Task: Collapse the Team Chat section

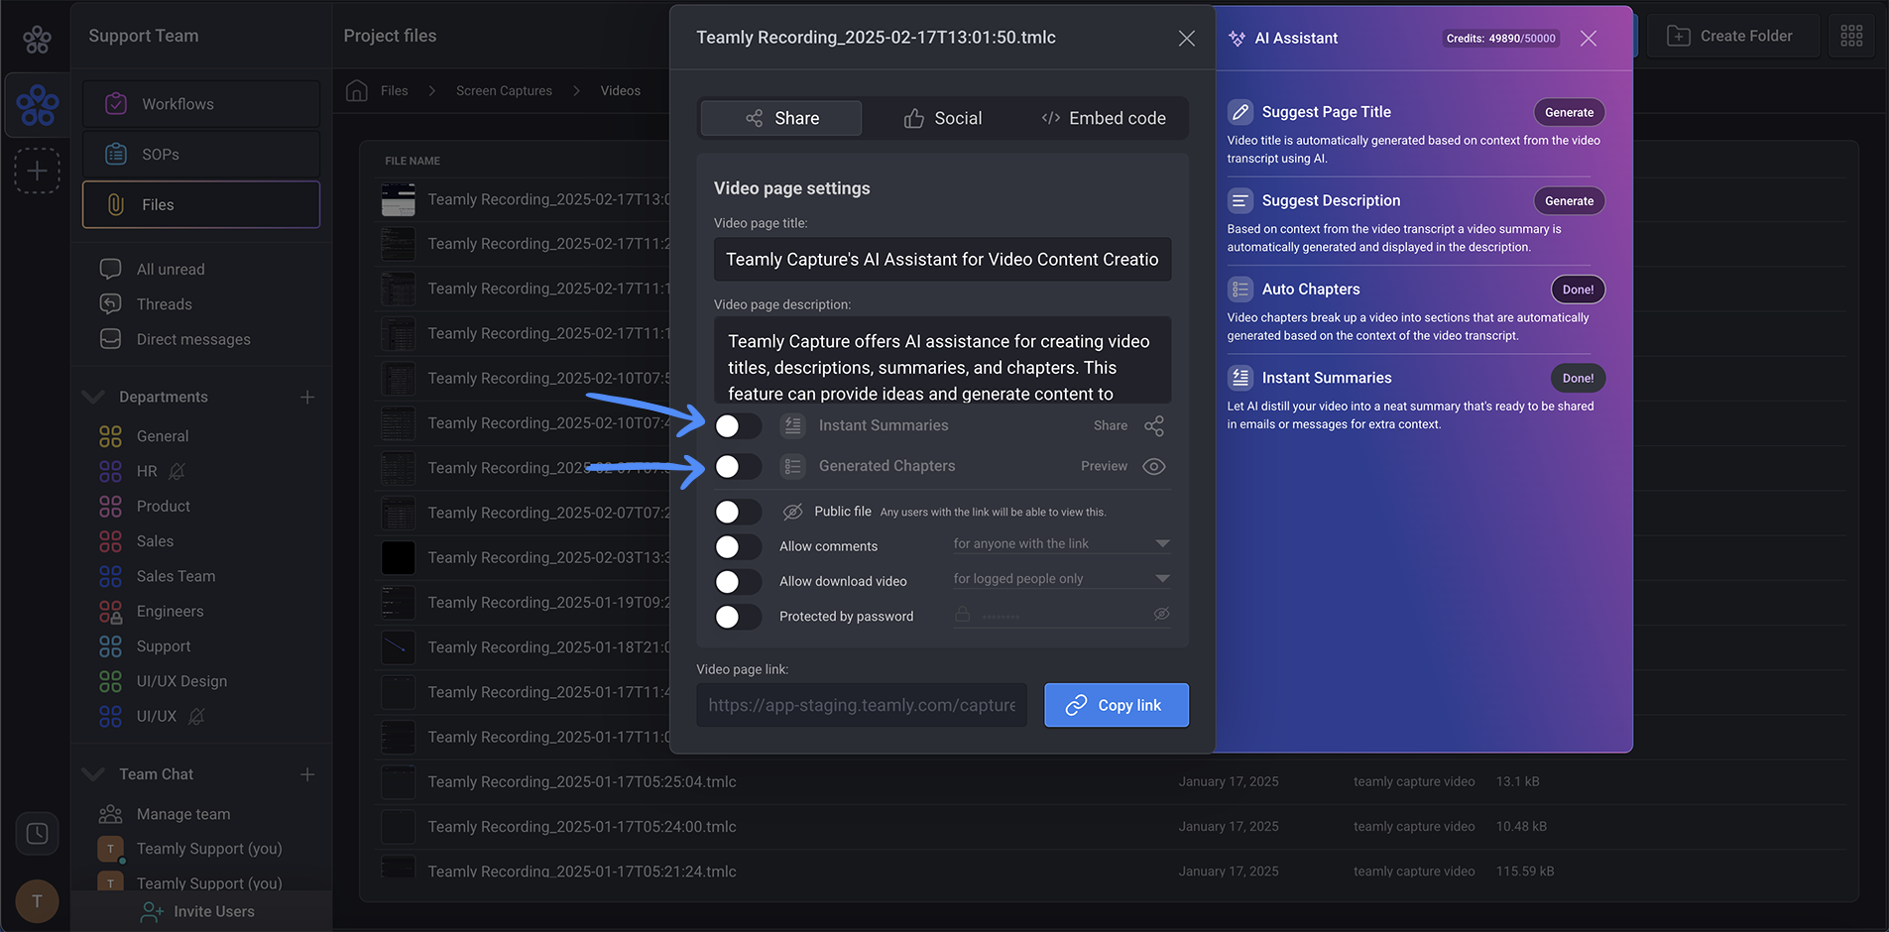Action: coord(93,774)
